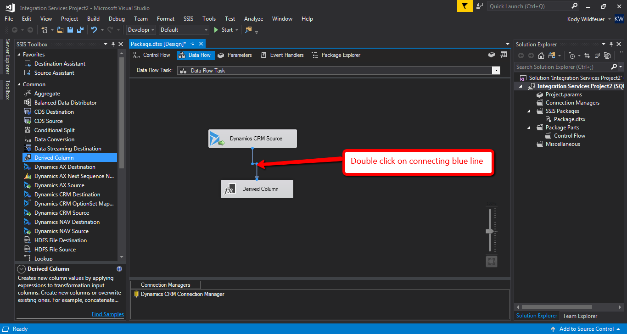Open the solution configuration Default dropdown
The width and height of the screenshot is (627, 334).
pyautogui.click(x=205, y=29)
